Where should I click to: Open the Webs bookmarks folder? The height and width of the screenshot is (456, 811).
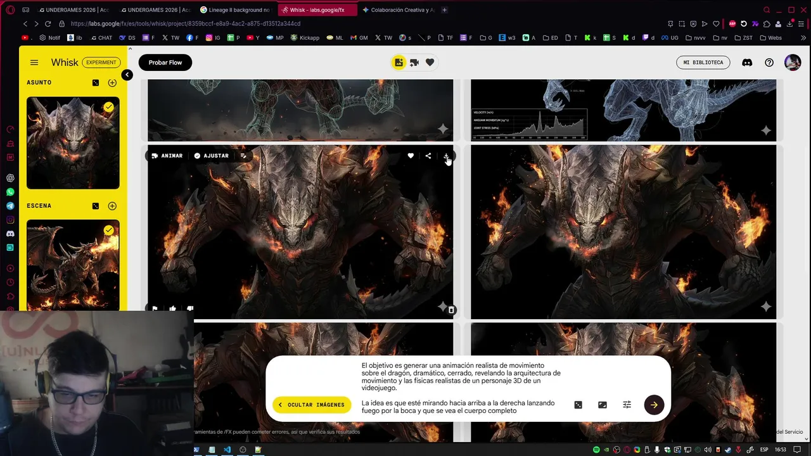[770, 38]
